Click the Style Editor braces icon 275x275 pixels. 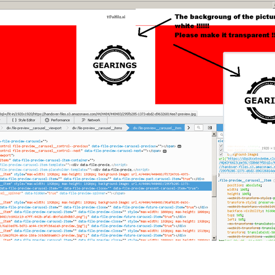tap(14, 120)
